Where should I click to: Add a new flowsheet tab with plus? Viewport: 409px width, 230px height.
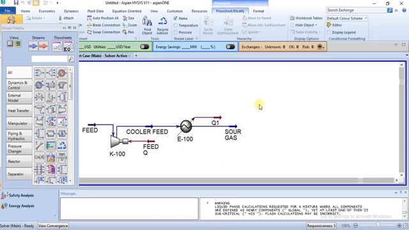point(136,56)
